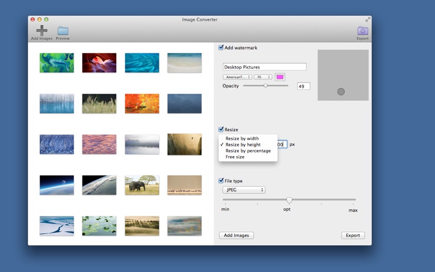435x272 pixels.
Task: Select the foggy colorful hills thumbnail
Action: (184, 226)
